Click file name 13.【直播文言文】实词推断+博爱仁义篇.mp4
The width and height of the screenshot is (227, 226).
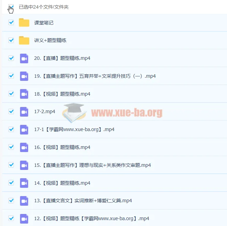[83, 201]
